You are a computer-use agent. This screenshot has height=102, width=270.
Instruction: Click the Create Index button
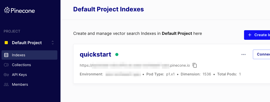pyautogui.click(x=257, y=35)
